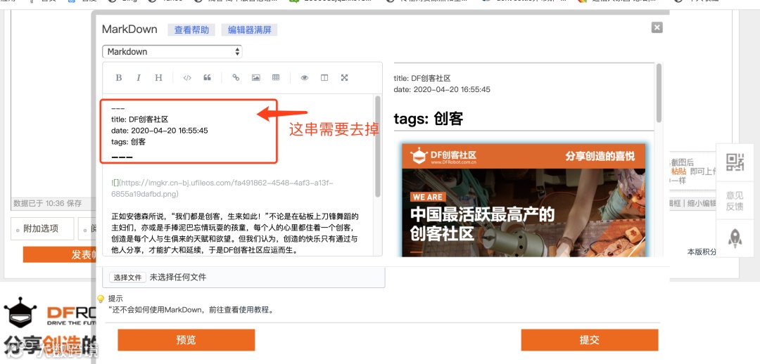The width and height of the screenshot is (760, 364).
Task: Expand 附加选项 in background page
Action: point(42,228)
